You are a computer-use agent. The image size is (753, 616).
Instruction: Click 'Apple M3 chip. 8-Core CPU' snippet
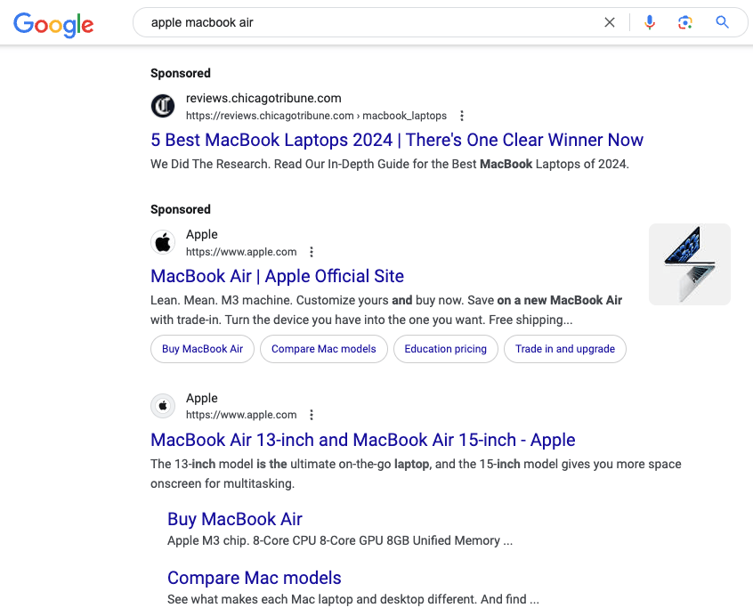coord(340,540)
